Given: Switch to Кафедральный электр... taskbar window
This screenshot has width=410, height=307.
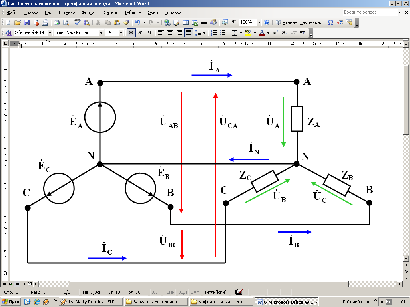Looking at the screenshot, I should tap(221, 302).
